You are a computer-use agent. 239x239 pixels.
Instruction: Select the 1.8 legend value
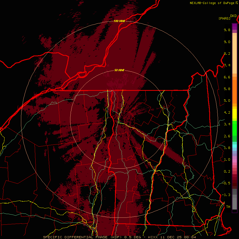(227, 148)
